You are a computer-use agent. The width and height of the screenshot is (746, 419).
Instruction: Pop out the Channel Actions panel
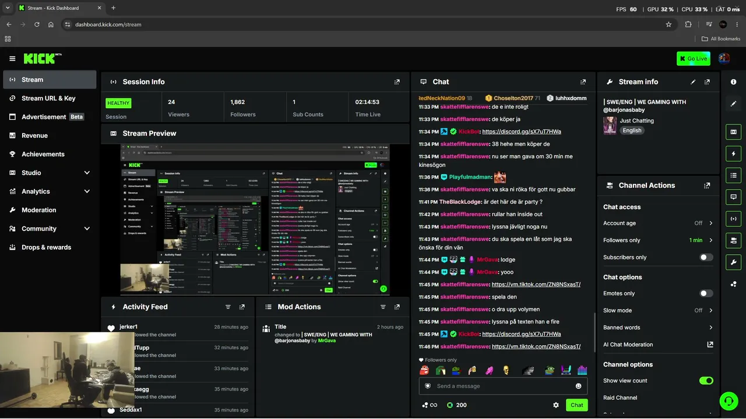click(707, 186)
